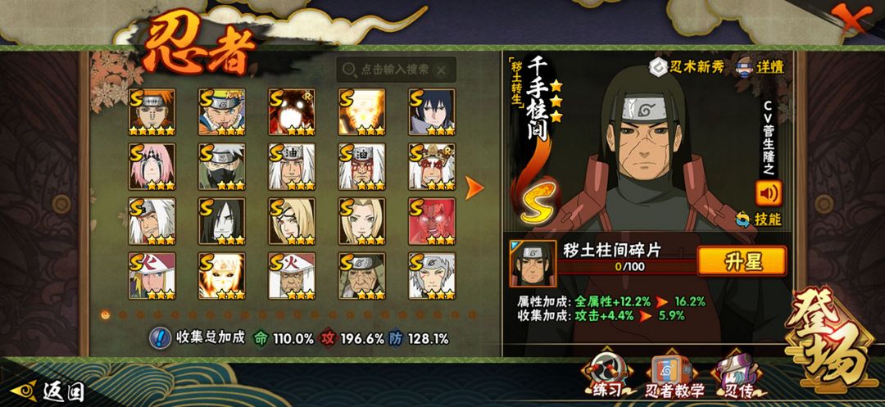Image resolution: width=885 pixels, height=407 pixels.
Task: Open 忍术新秀 badge icon
Action: [x=658, y=67]
